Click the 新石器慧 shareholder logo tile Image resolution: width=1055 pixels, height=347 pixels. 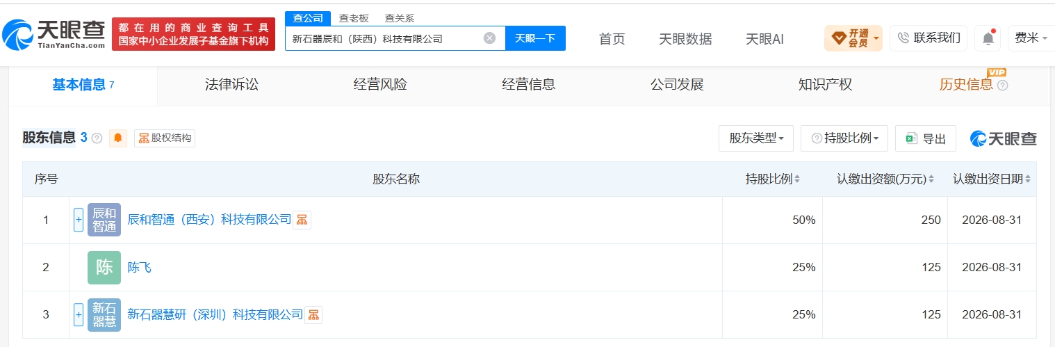click(x=104, y=315)
